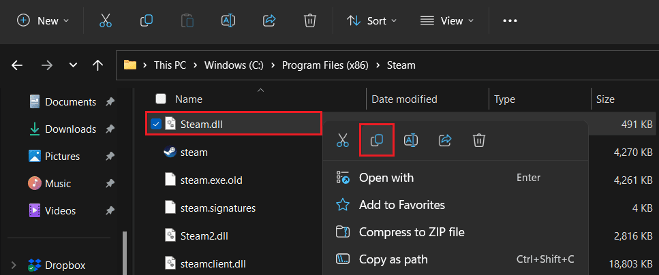The height and width of the screenshot is (275, 659).
Task: Click the Videos icon in the sidebar
Action: tap(35, 211)
